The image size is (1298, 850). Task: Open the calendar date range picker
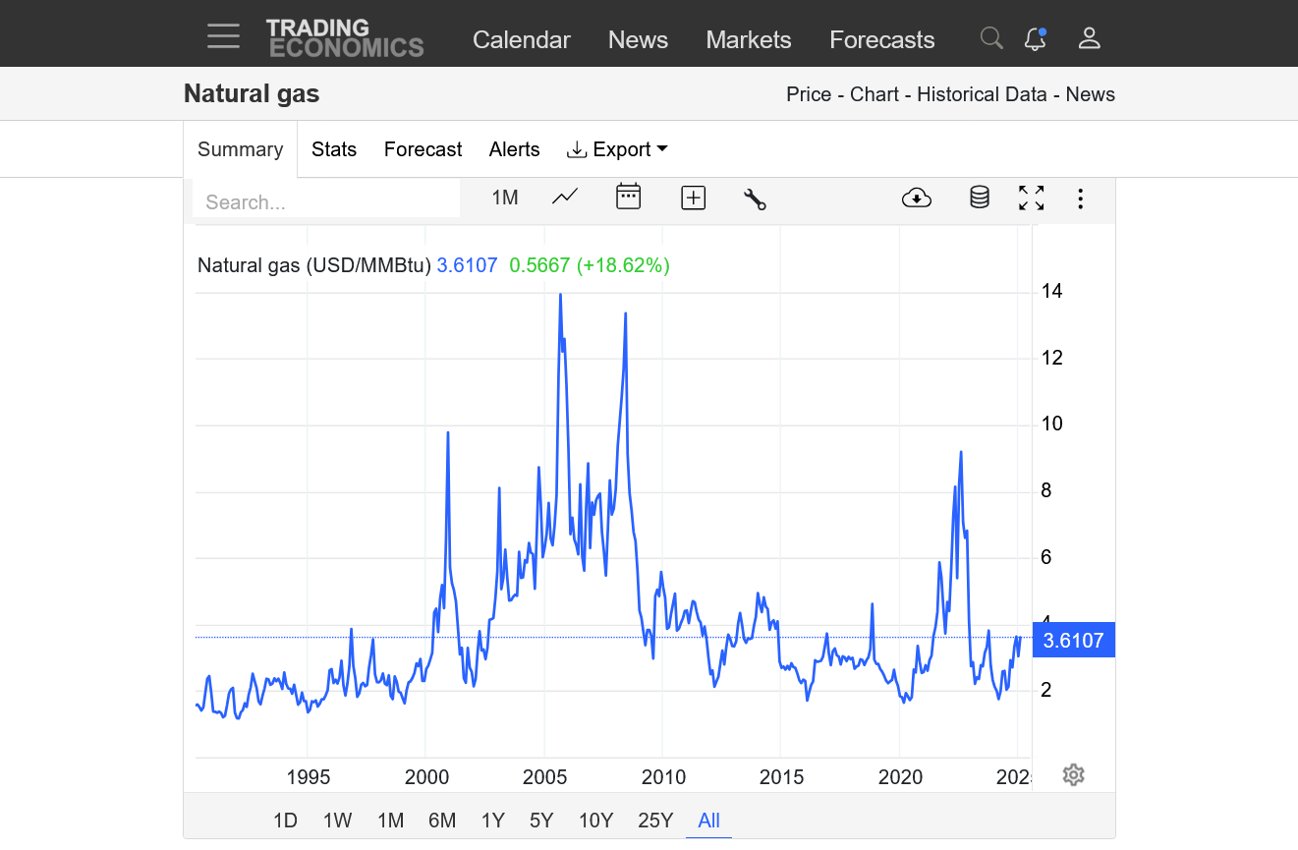click(x=628, y=198)
